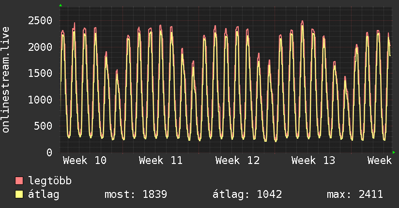Screen dimensions: 399x208
Task: Click the yellow átlag color swatch
Action: coord(19,195)
